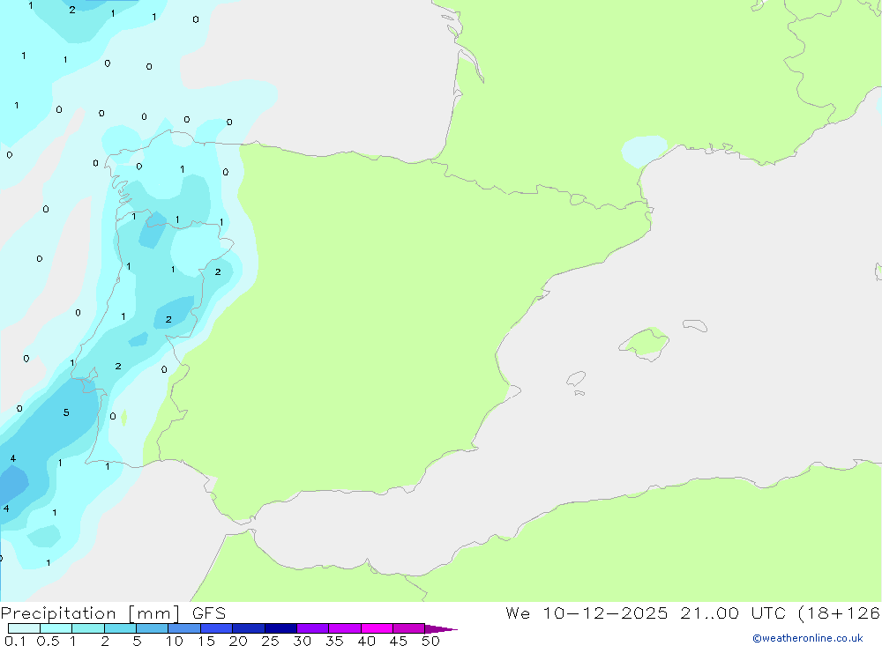This screenshot has height=646, width=882.
Task: Click the legend label 0.1
Action: (x=15, y=641)
